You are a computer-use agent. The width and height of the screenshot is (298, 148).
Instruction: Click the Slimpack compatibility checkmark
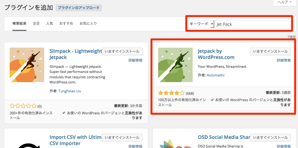64,113
